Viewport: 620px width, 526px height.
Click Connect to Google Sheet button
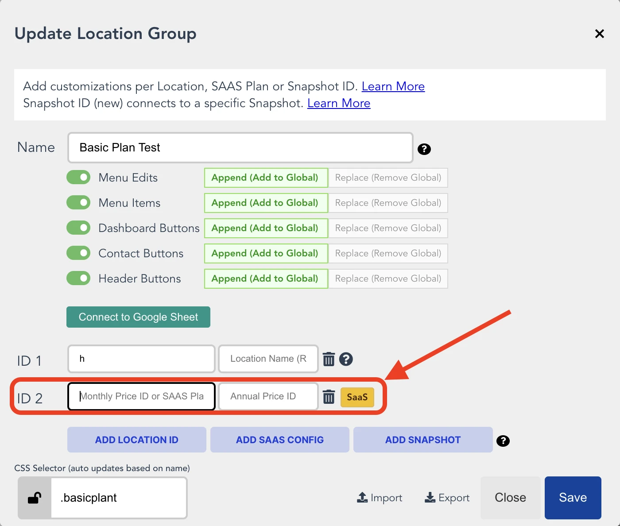point(138,317)
